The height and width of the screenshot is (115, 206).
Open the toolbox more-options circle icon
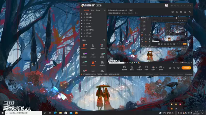tap(104, 40)
